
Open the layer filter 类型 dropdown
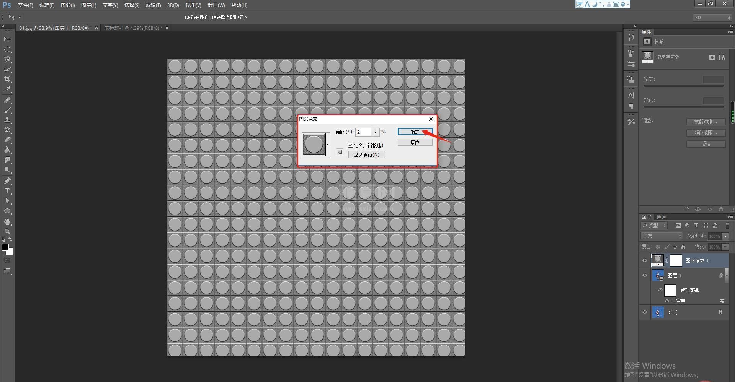tap(655, 226)
